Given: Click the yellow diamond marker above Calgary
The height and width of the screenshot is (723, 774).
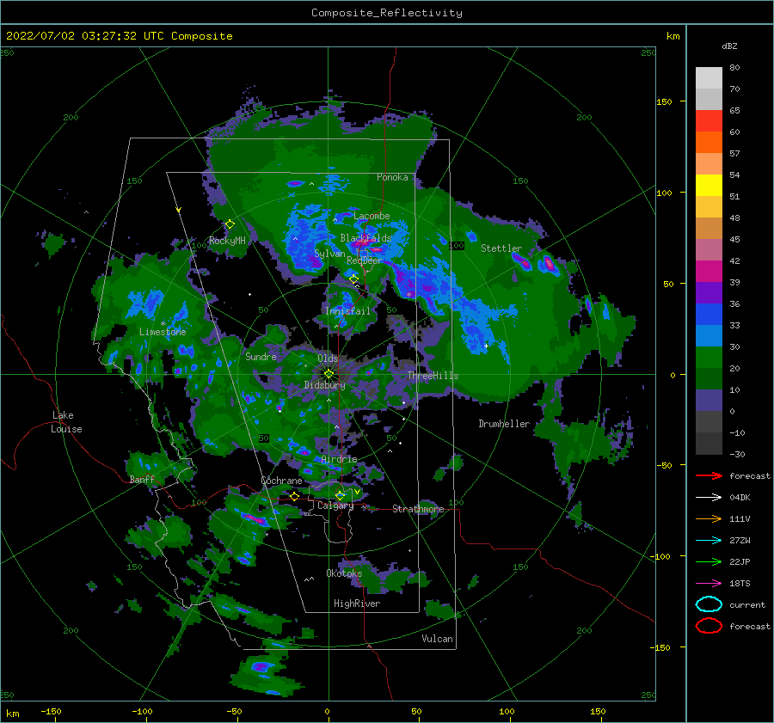Looking at the screenshot, I should click(340, 495).
